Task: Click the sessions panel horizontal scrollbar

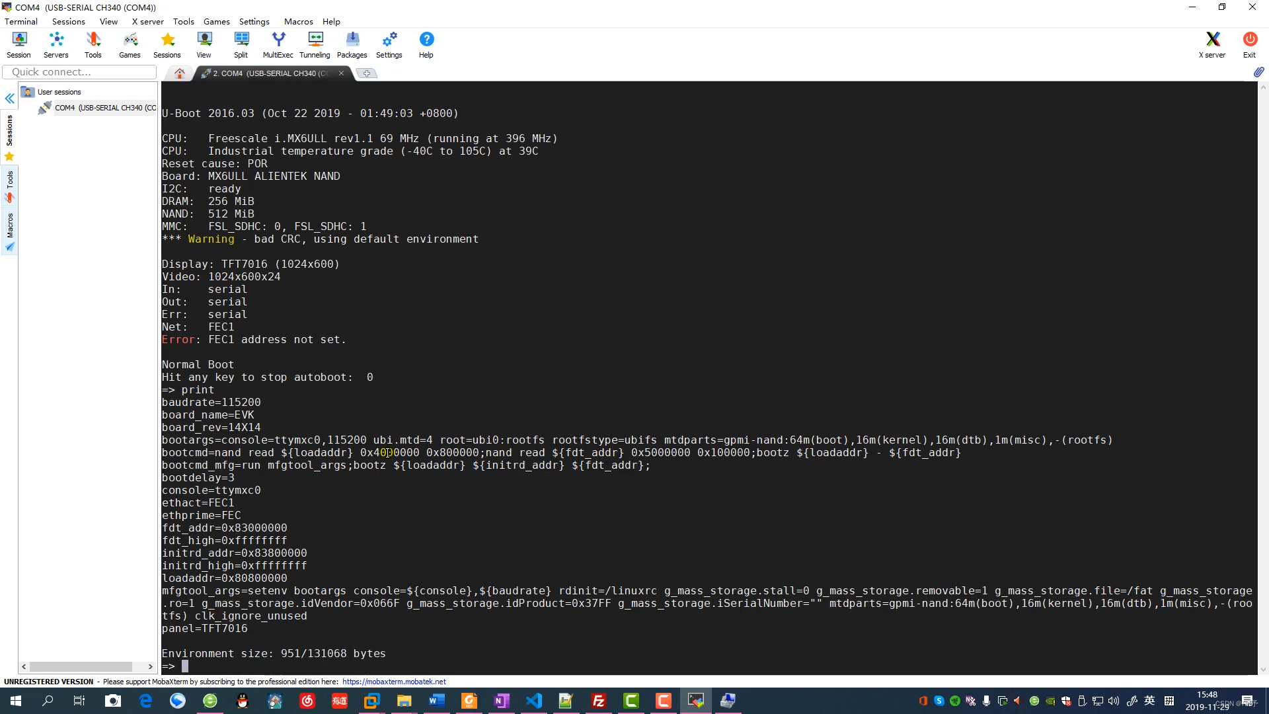Action: click(x=81, y=666)
